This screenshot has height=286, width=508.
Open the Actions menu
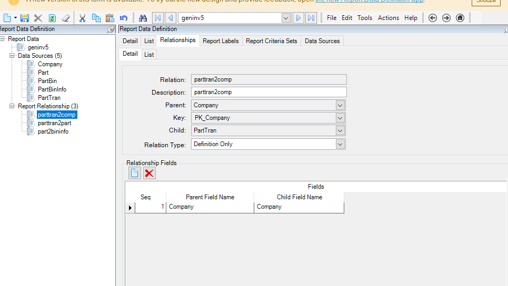pos(389,18)
